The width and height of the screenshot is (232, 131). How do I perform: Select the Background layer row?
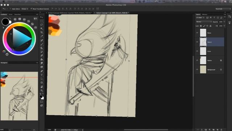point(210,70)
